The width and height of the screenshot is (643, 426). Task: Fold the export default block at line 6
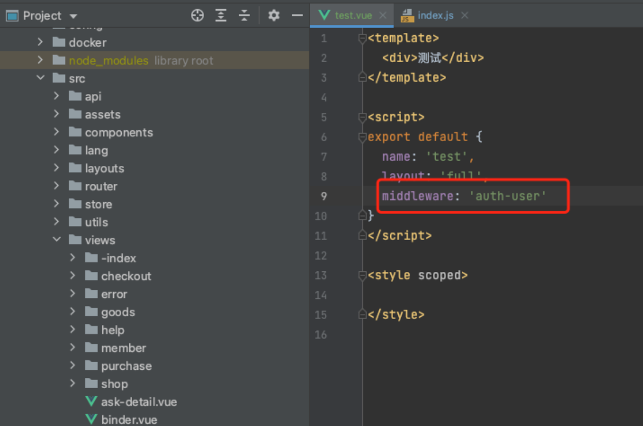click(x=362, y=137)
